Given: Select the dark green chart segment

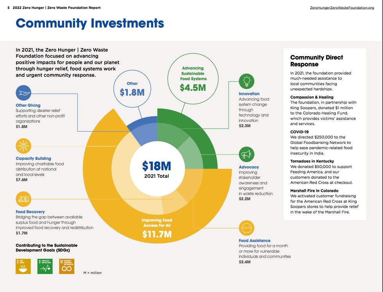Looking at the screenshot, I should click(x=203, y=133).
